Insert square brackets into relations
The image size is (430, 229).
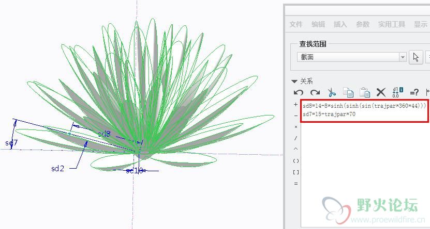coord(295,172)
